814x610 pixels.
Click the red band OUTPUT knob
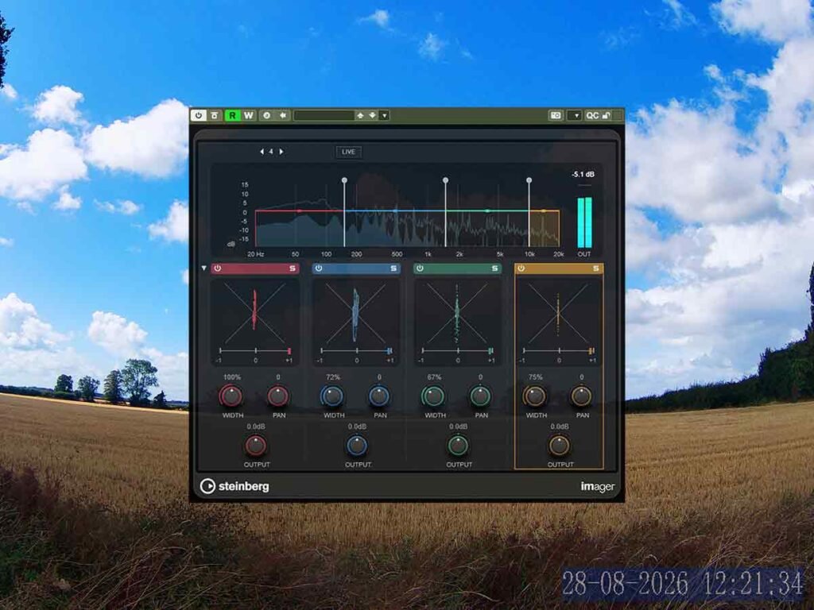point(255,445)
